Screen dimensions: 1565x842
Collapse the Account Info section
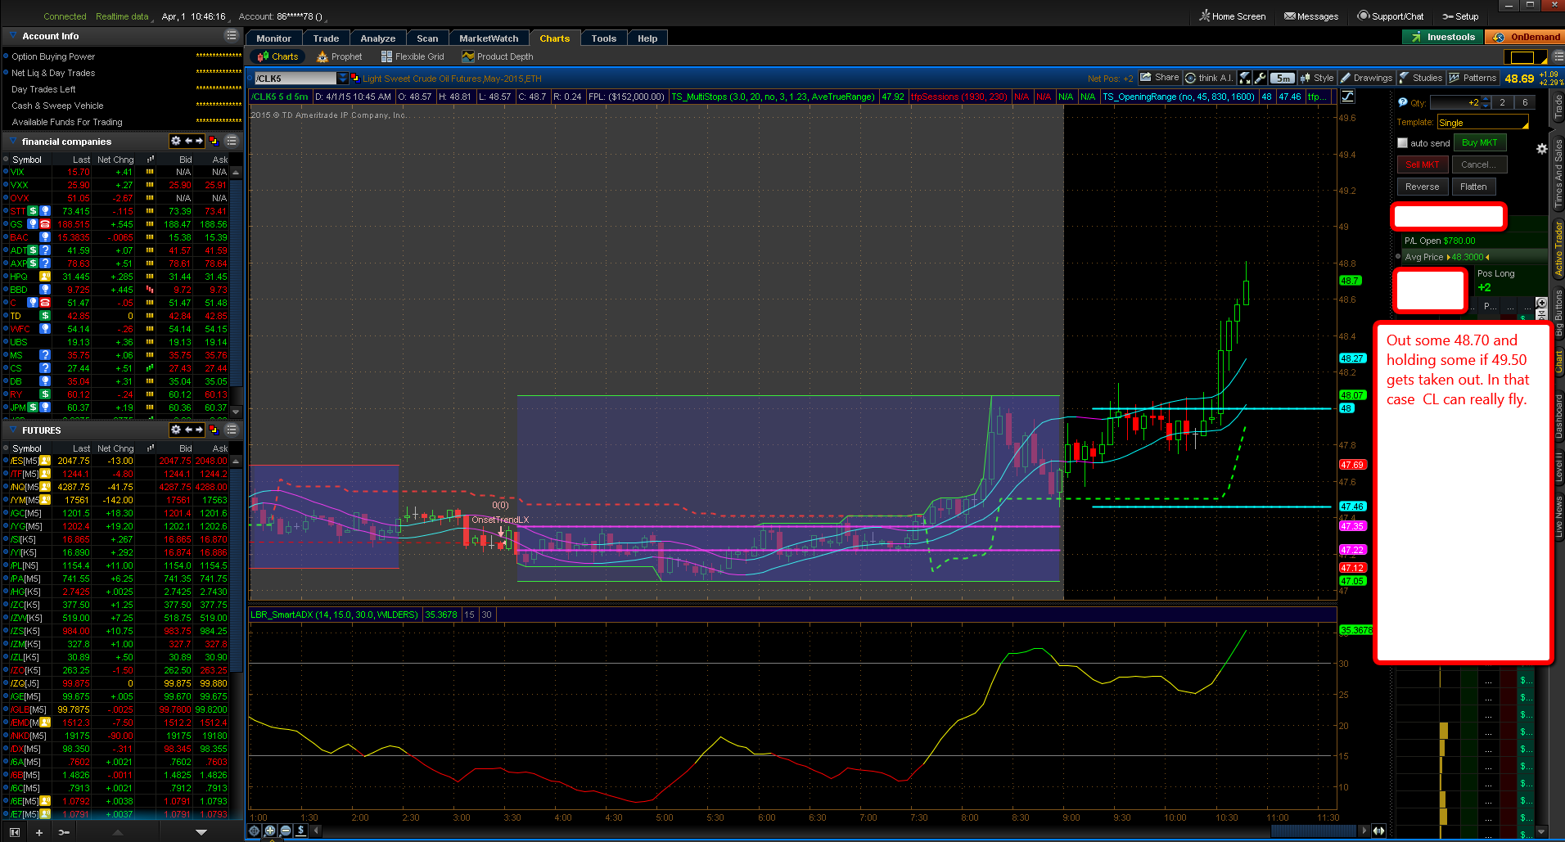(x=13, y=36)
